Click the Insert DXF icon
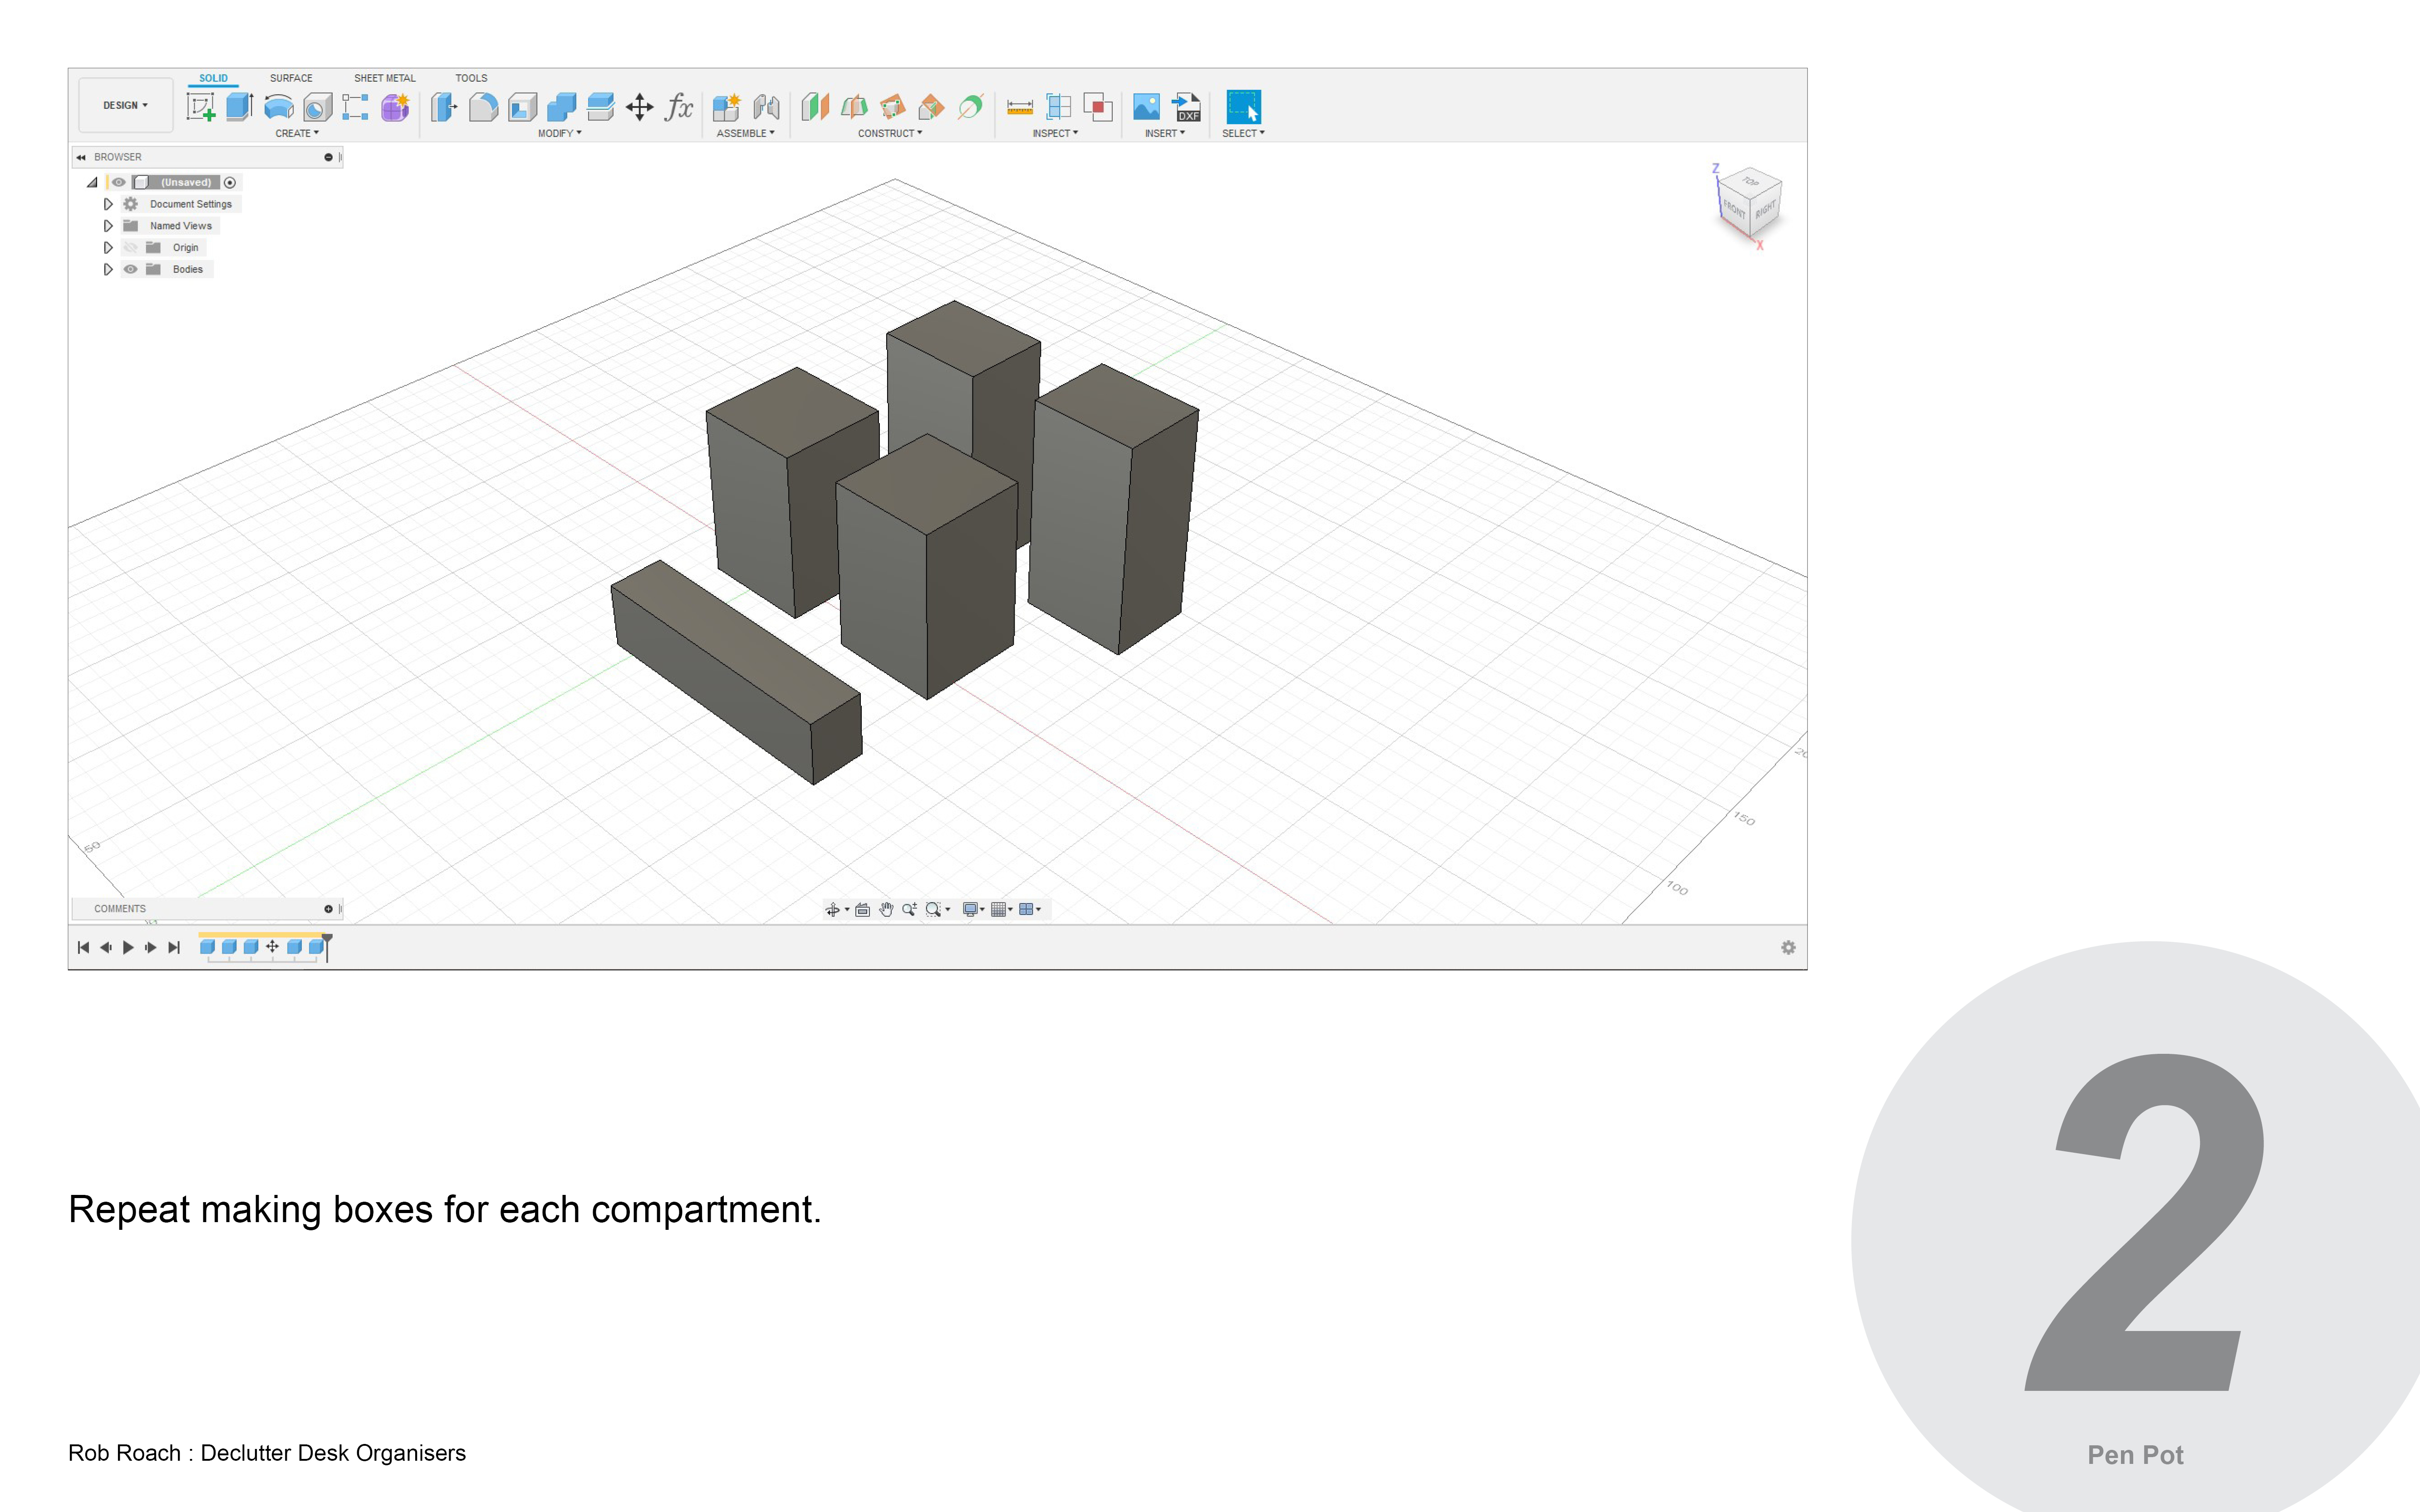Image resolution: width=2420 pixels, height=1512 pixels. [1186, 107]
